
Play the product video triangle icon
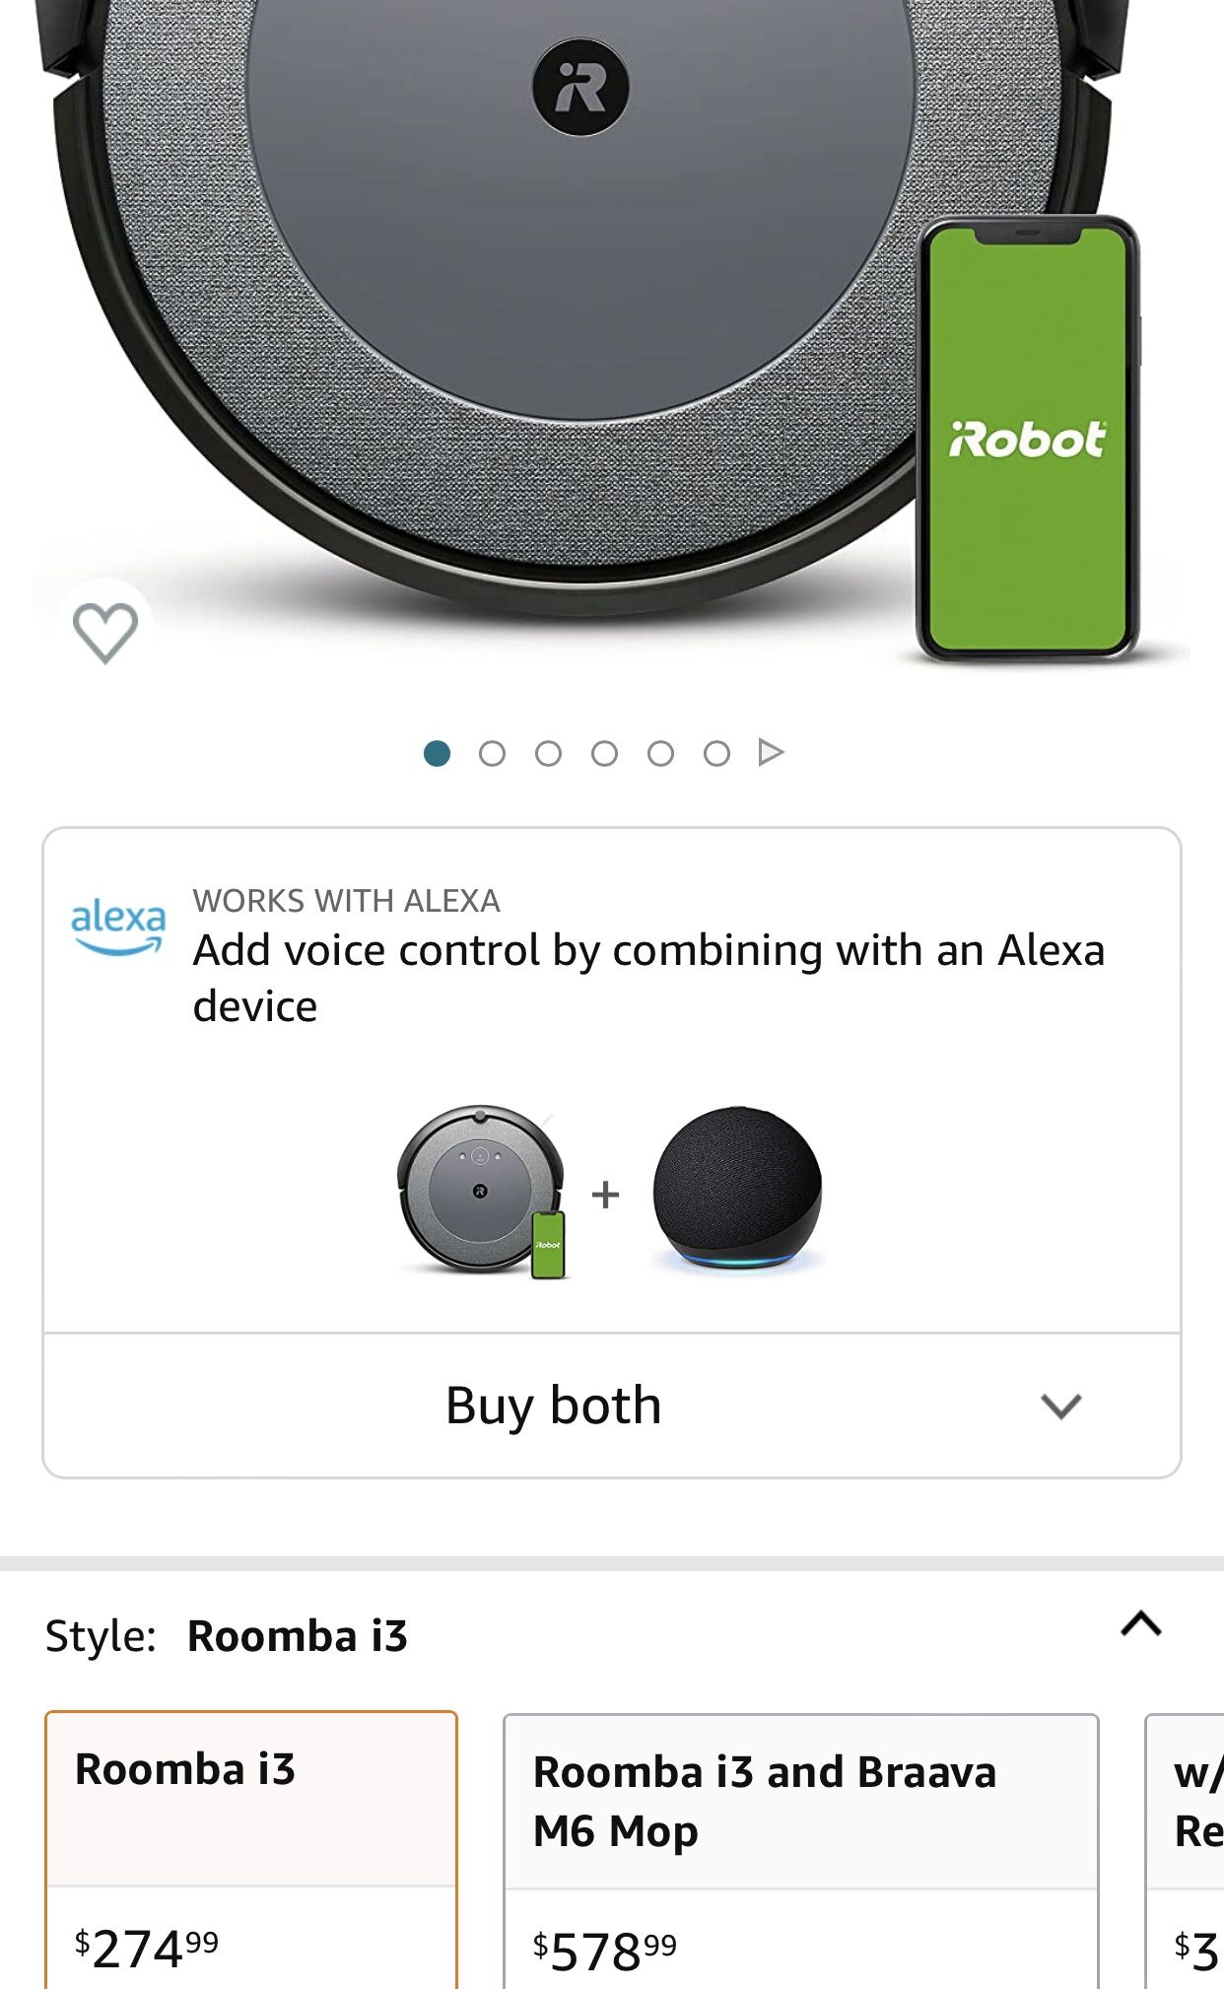pos(771,753)
